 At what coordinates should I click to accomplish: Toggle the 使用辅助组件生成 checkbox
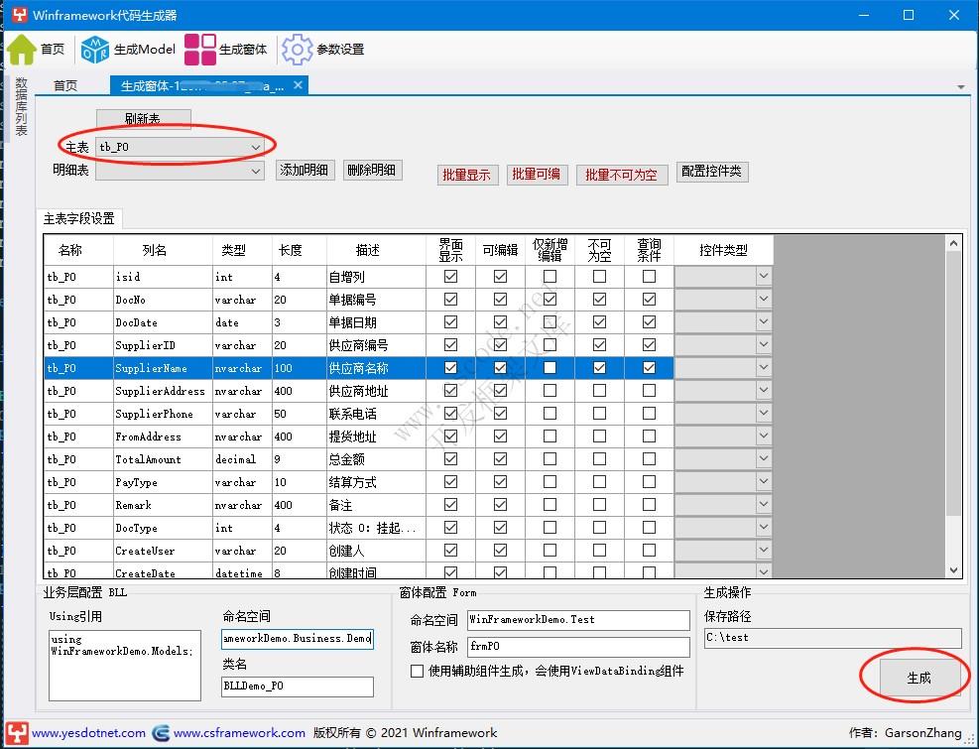coord(417,670)
